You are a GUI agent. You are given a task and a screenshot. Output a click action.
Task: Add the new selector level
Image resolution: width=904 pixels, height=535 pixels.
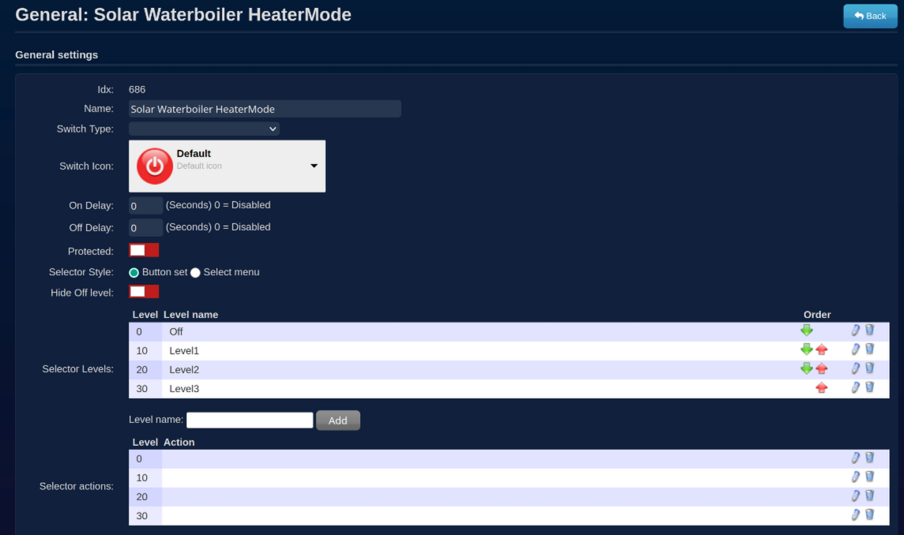338,421
